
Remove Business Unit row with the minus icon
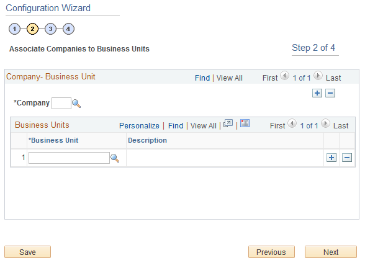click(347, 158)
